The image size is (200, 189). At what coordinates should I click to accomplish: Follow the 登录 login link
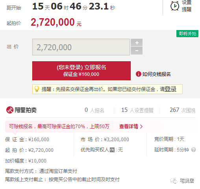(170, 89)
